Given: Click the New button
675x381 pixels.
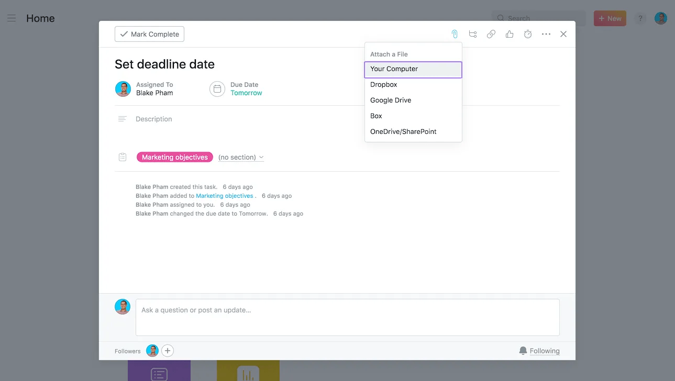Looking at the screenshot, I should pyautogui.click(x=610, y=18).
